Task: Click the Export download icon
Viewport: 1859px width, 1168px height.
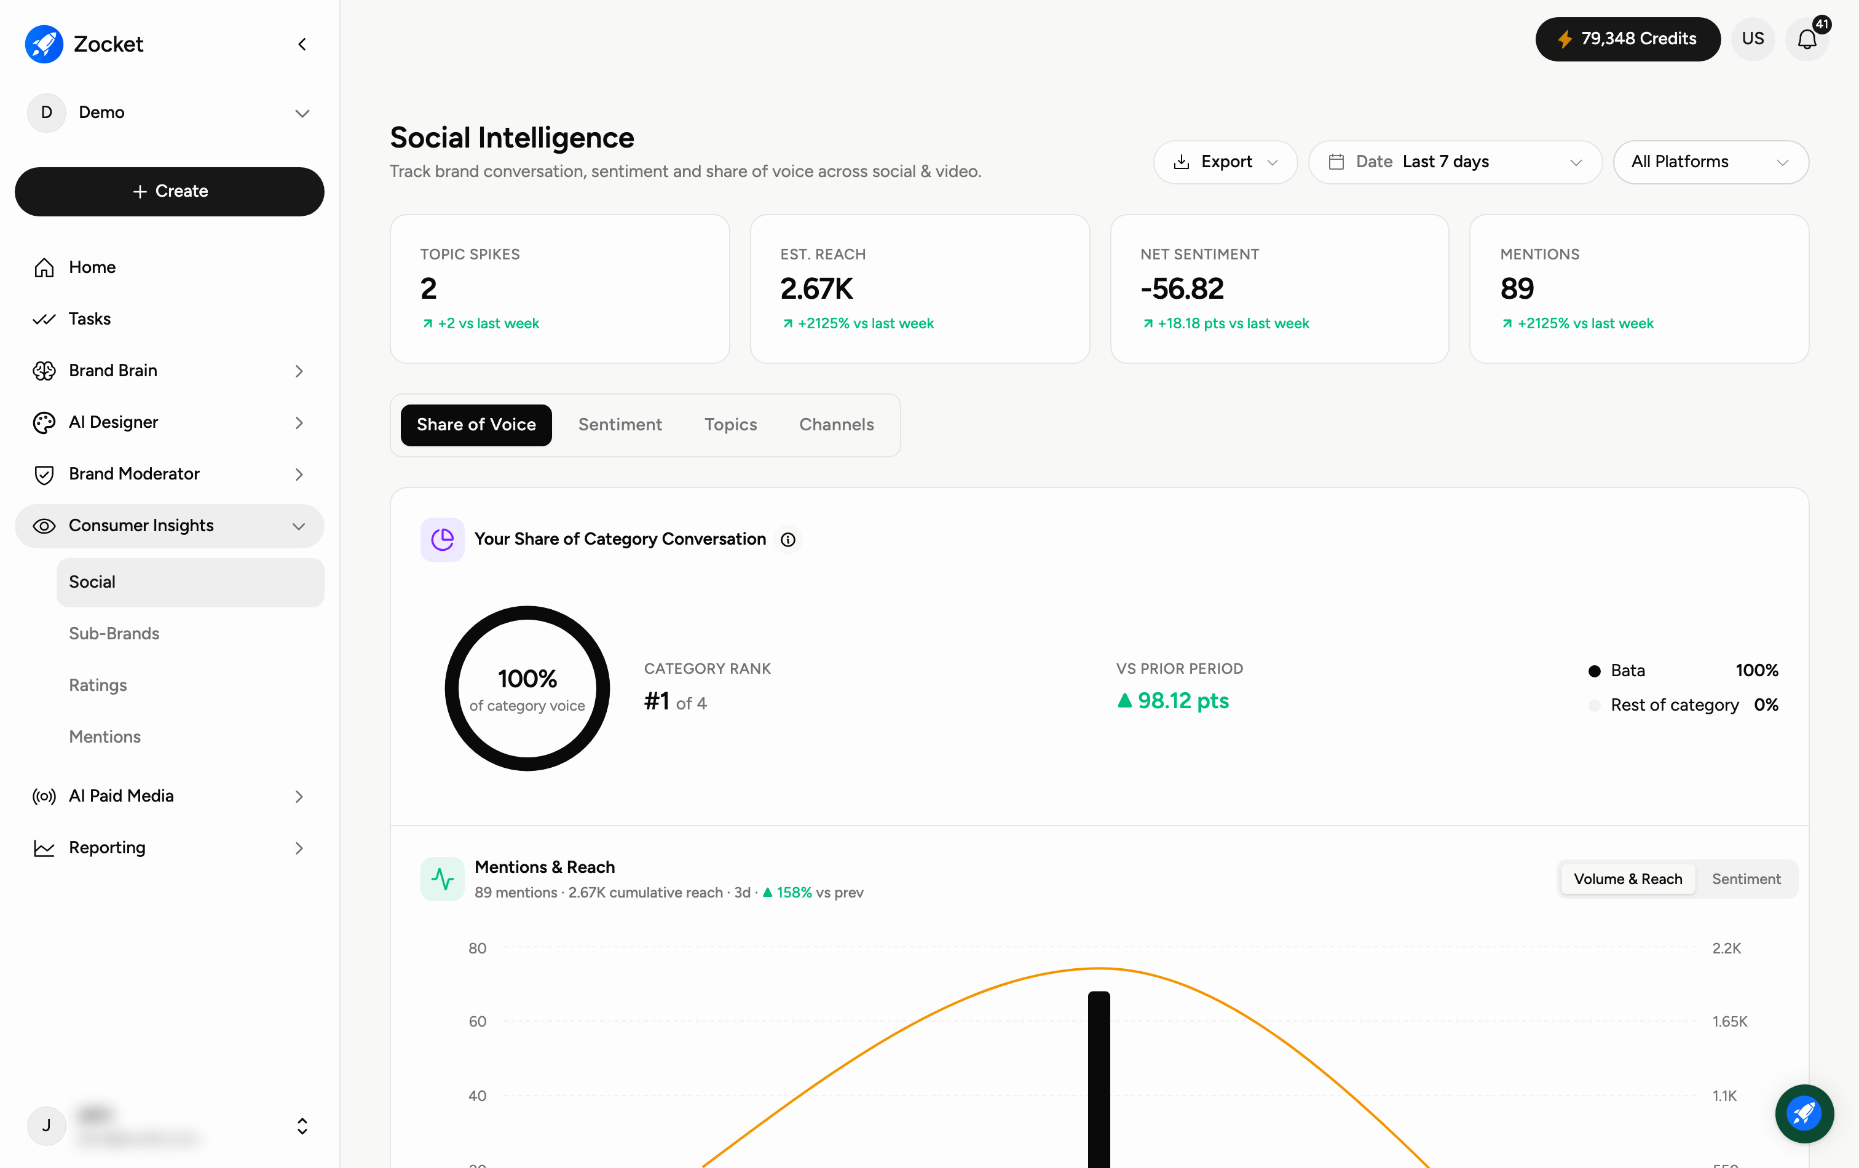Action: tap(1181, 162)
